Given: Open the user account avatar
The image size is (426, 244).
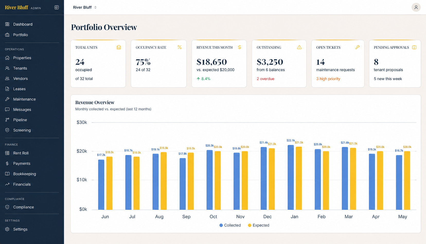Looking at the screenshot, I should point(416,7).
